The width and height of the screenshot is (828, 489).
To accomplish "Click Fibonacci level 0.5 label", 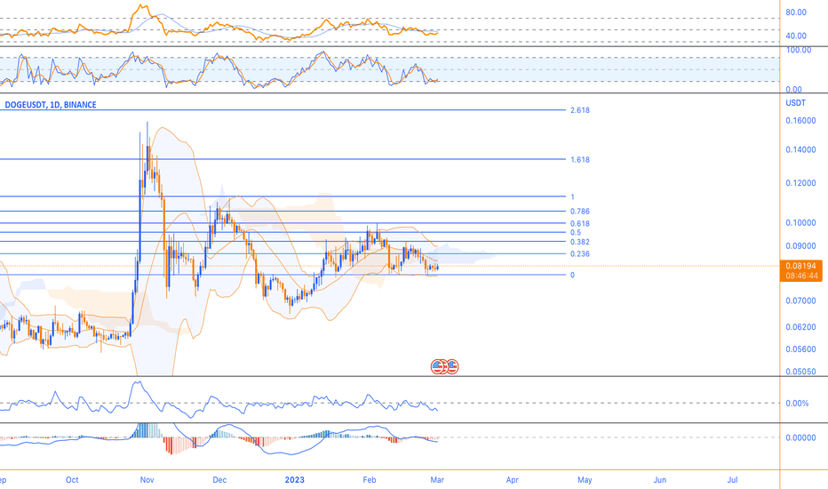I will (x=576, y=233).
